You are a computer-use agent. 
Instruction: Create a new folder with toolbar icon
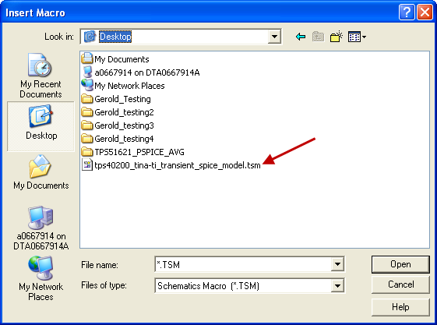336,37
